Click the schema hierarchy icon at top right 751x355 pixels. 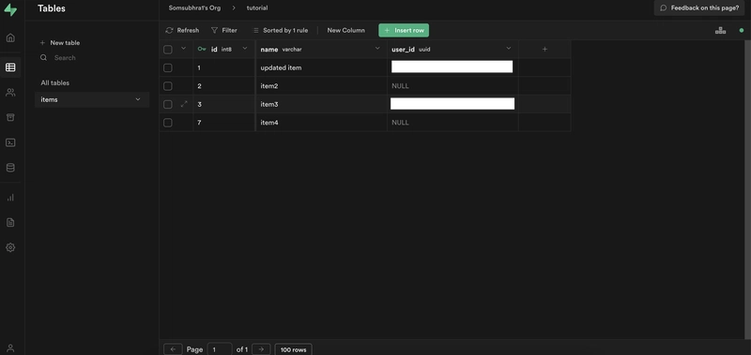[720, 30]
